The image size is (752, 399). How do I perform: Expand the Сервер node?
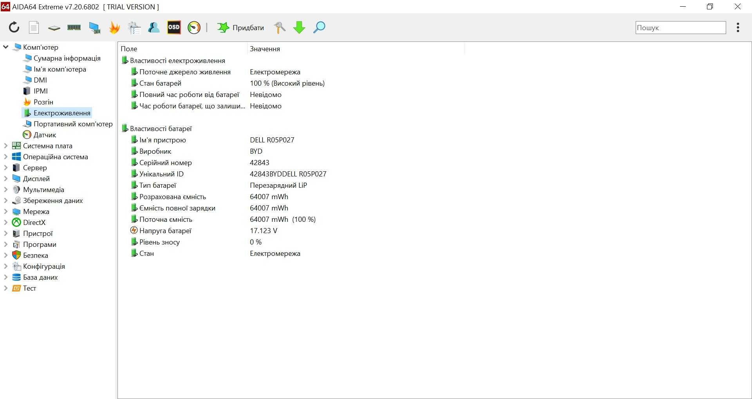pos(6,168)
